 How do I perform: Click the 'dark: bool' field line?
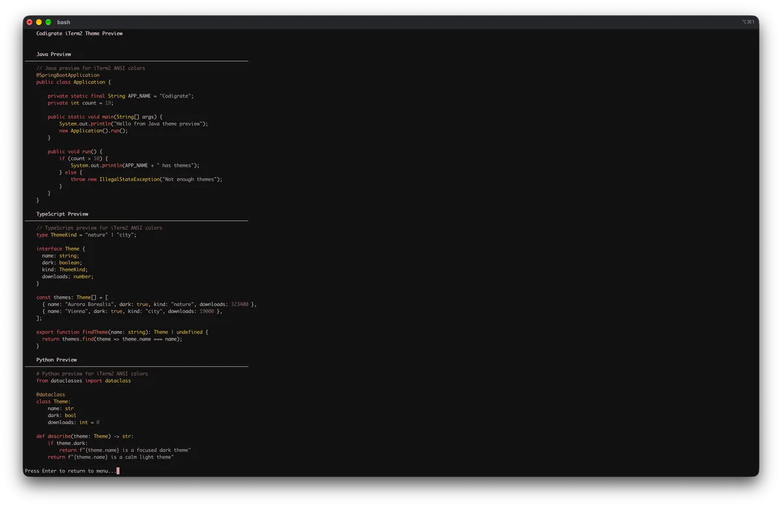click(x=62, y=415)
